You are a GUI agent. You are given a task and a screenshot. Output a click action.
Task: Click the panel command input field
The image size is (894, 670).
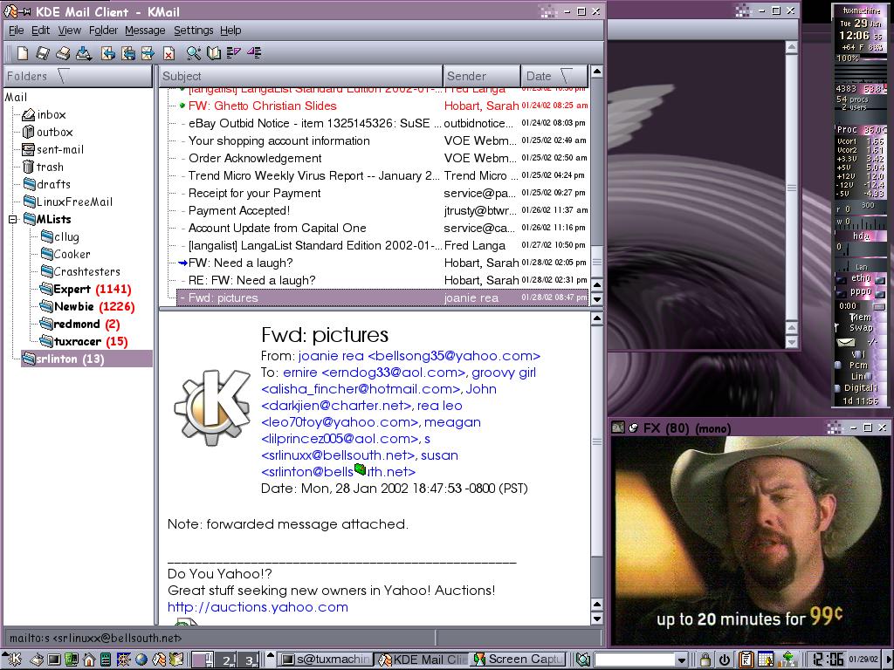(634, 660)
